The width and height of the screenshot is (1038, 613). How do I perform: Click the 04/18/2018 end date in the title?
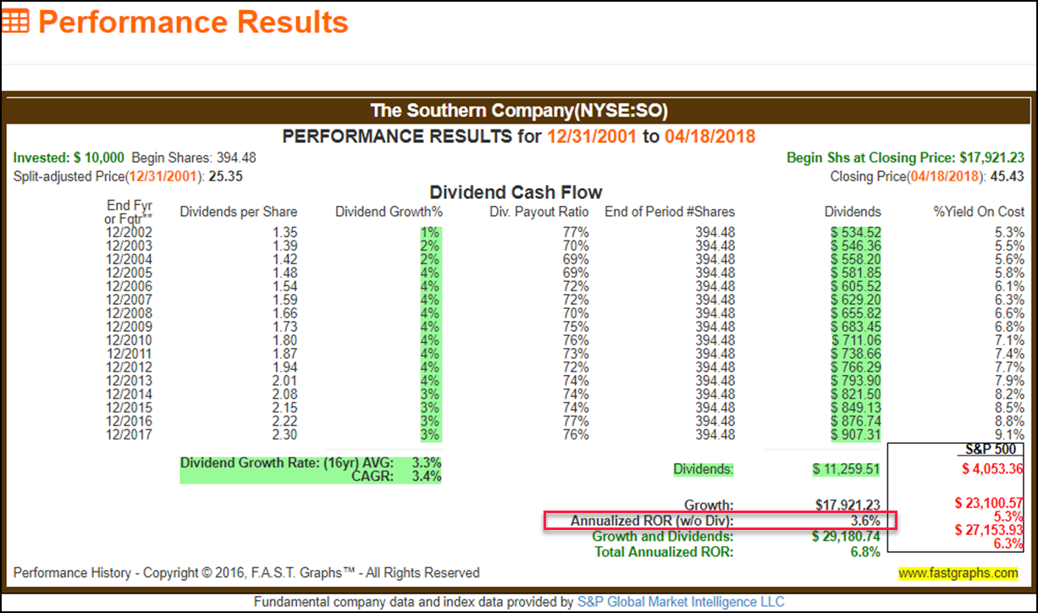[x=709, y=136]
